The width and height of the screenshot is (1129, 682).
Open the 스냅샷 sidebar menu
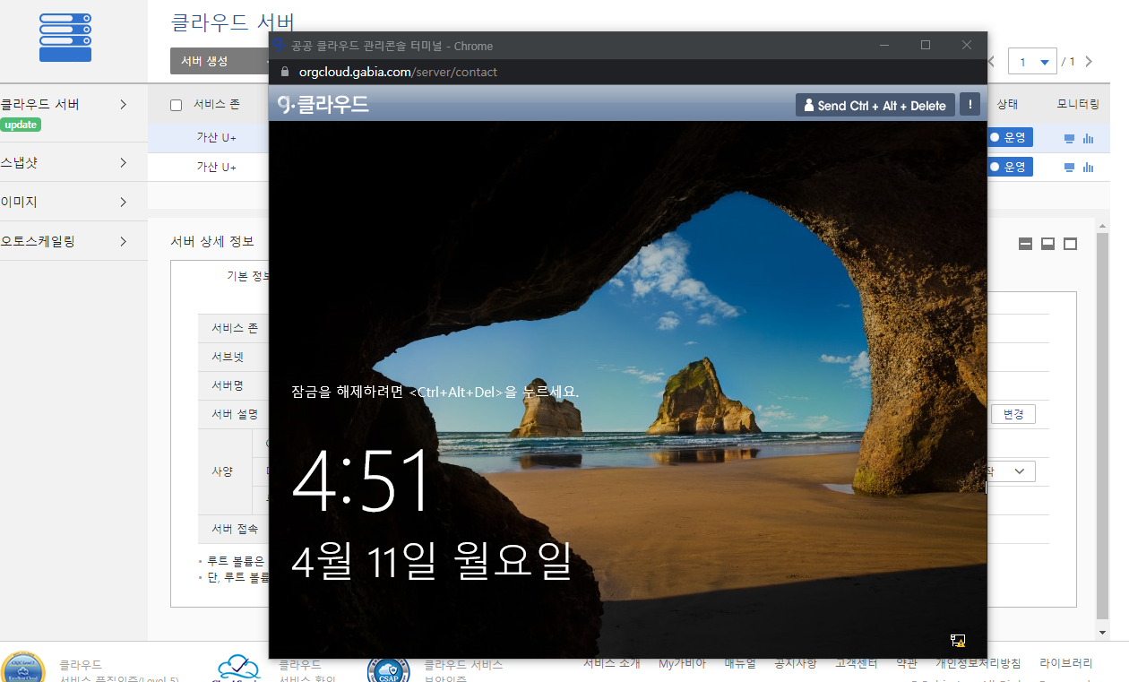pyautogui.click(x=20, y=163)
